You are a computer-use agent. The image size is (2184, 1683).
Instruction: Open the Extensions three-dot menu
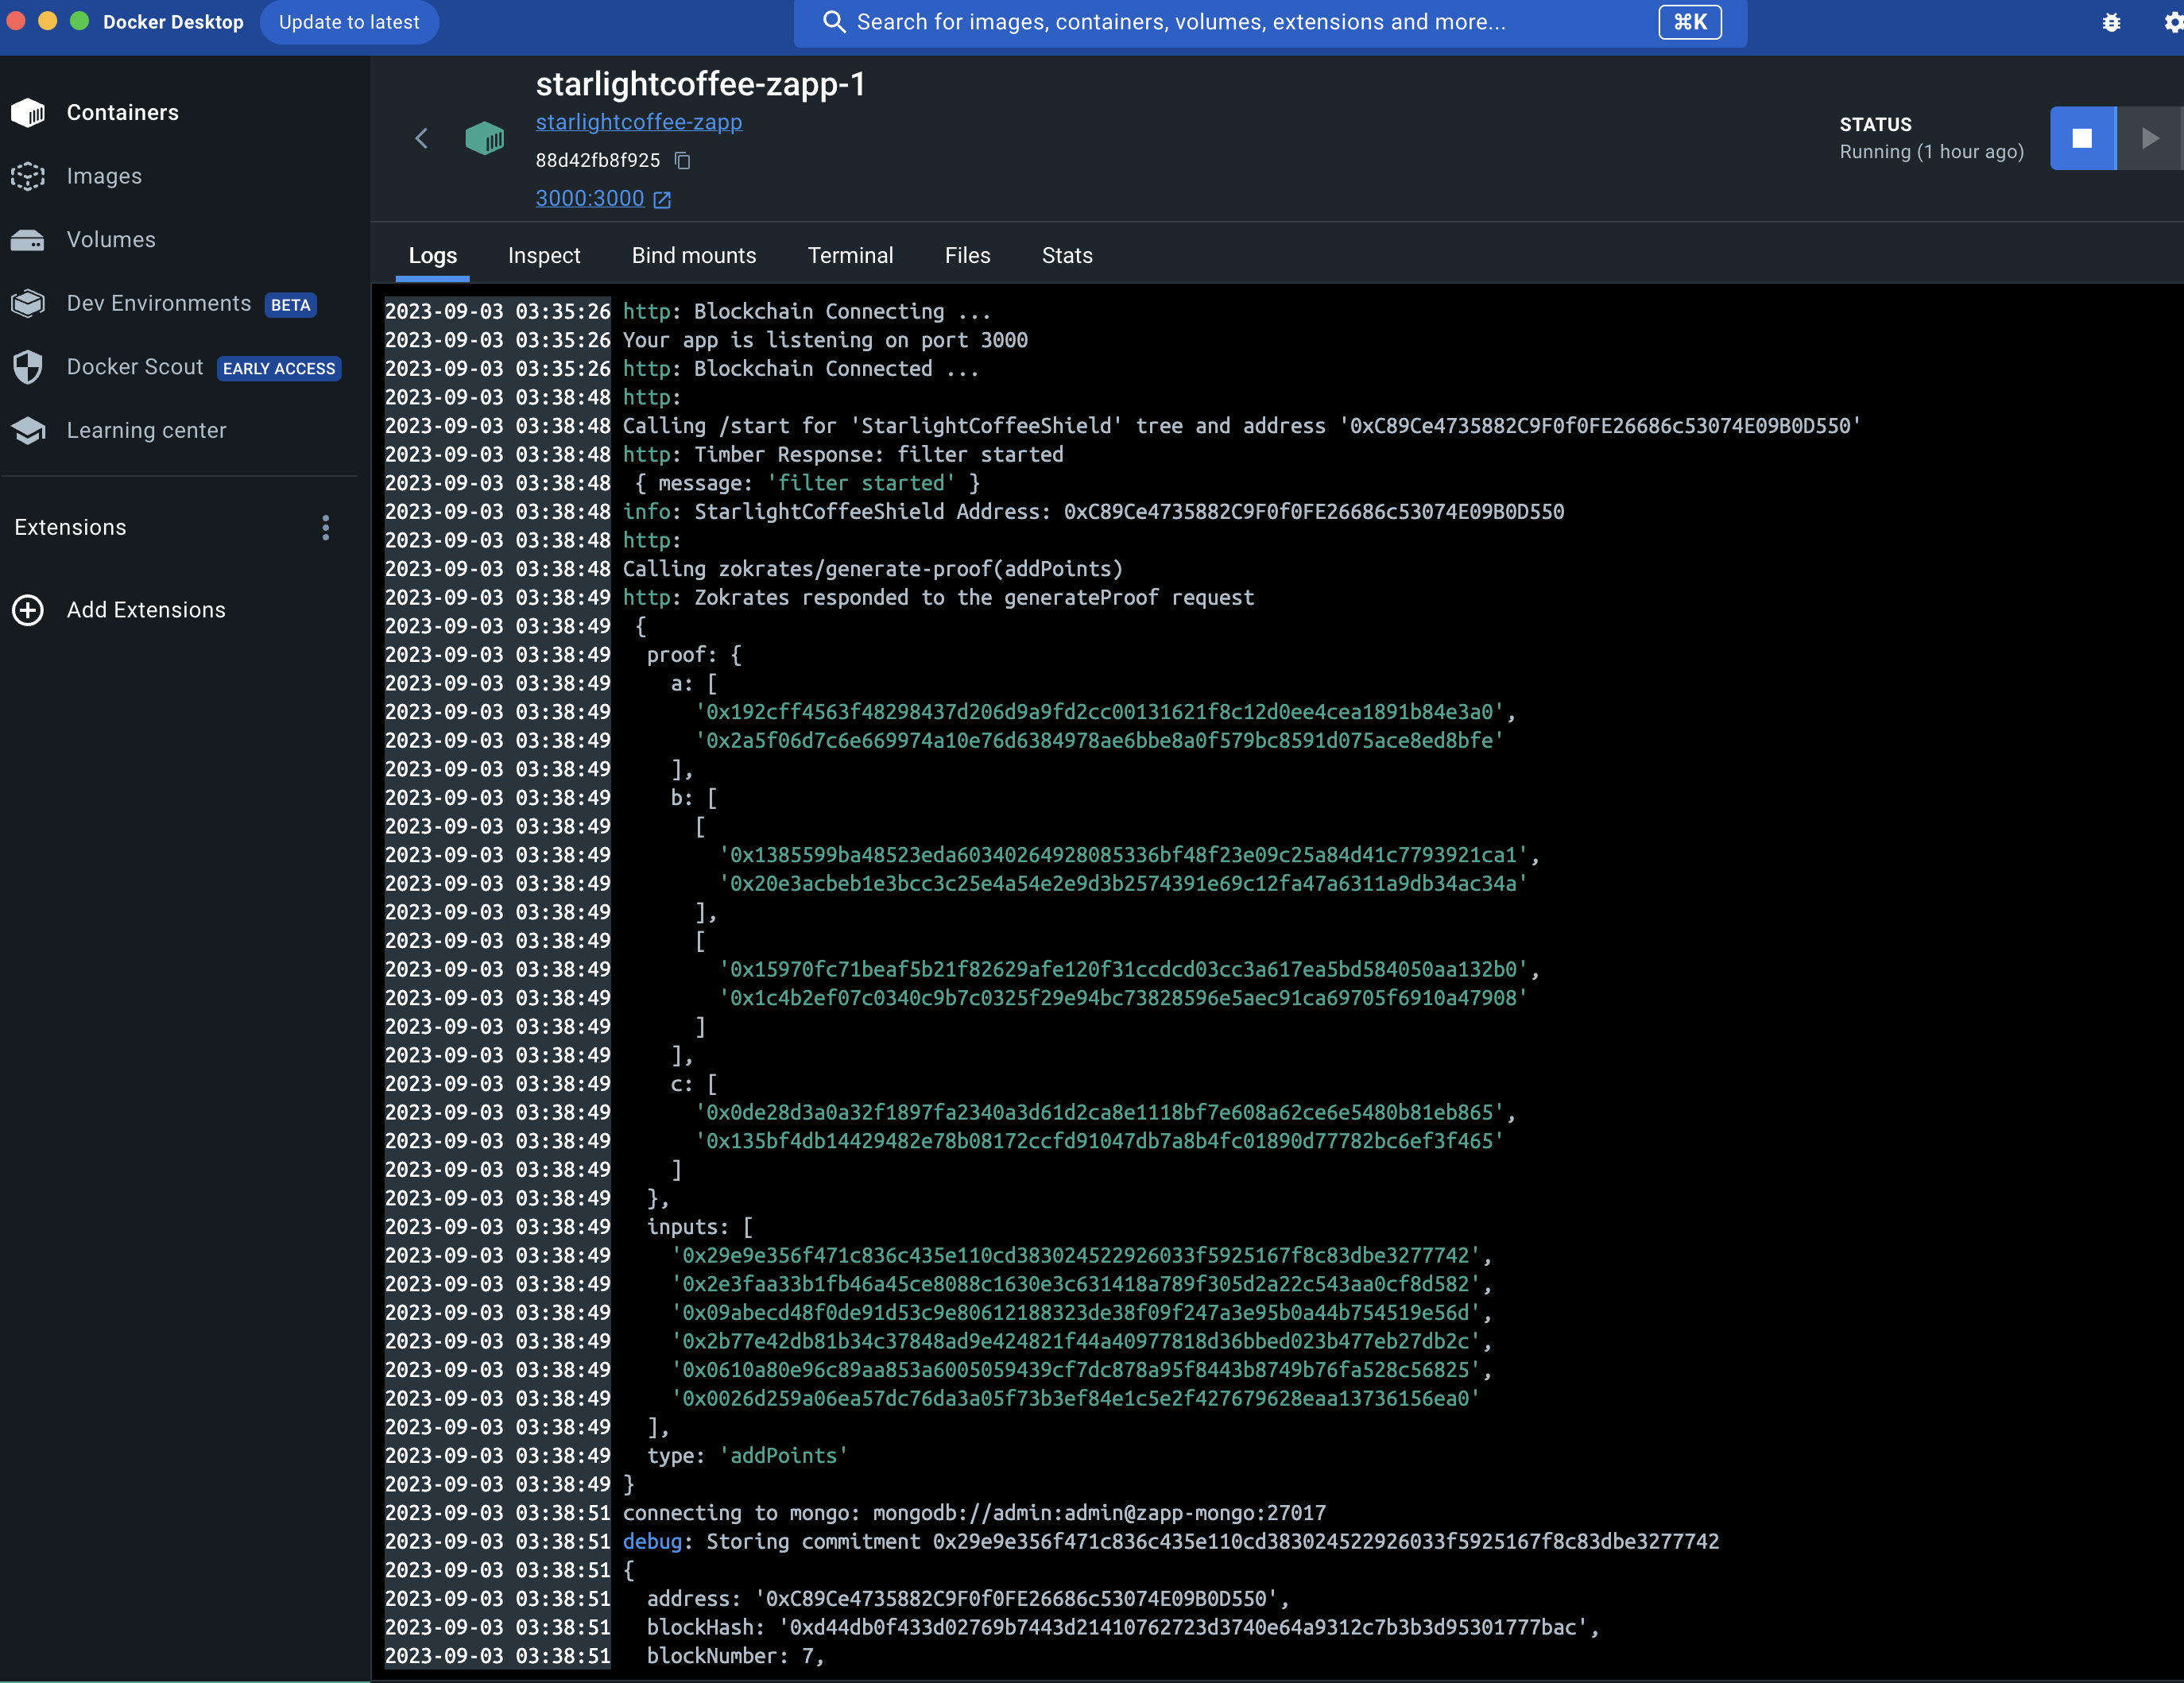tap(325, 528)
